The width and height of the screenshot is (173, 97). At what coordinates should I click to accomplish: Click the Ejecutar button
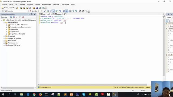[x=33, y=11]
